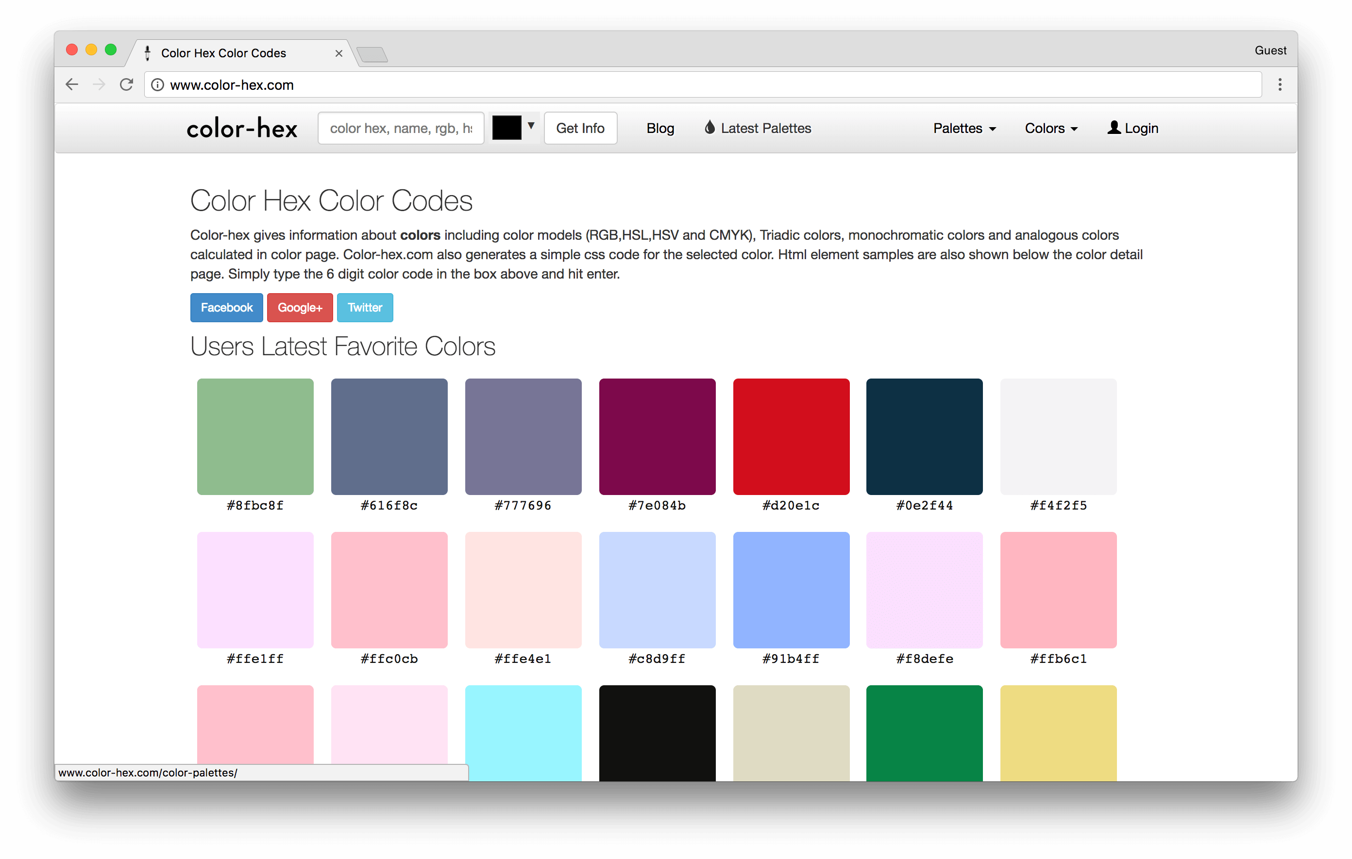Image resolution: width=1352 pixels, height=859 pixels.
Task: Click the site info icon in address bar
Action: pos(158,85)
